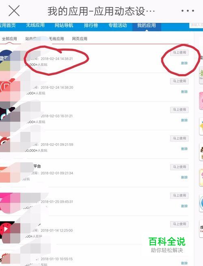This screenshot has width=203, height=266.
Task: Delete the app added 2018-02-03 16:31:21
Action: point(184,120)
